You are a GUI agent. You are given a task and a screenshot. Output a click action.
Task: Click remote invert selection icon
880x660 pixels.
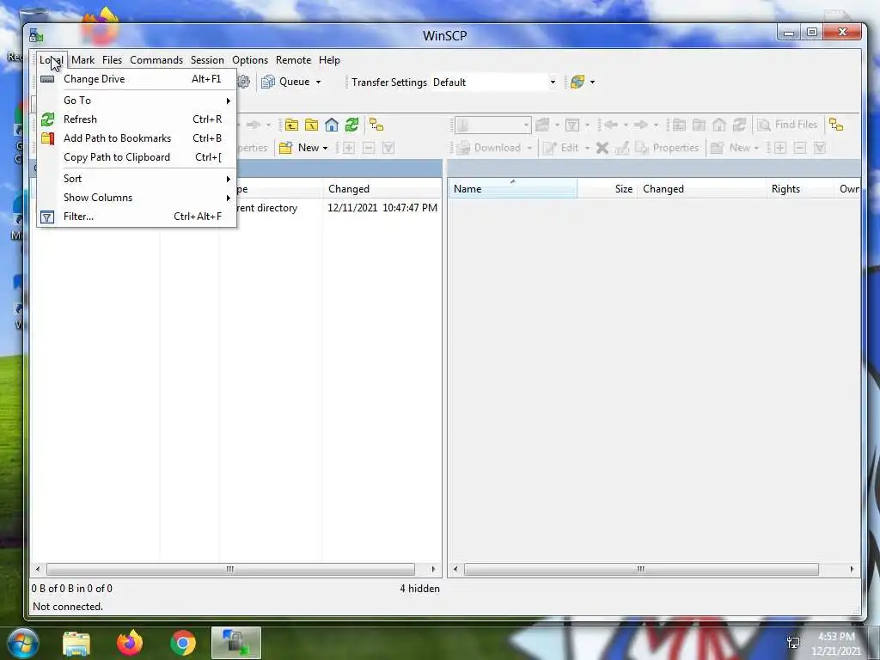(x=820, y=148)
